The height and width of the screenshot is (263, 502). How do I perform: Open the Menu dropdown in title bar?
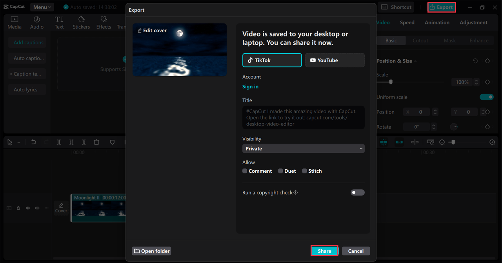point(42,7)
